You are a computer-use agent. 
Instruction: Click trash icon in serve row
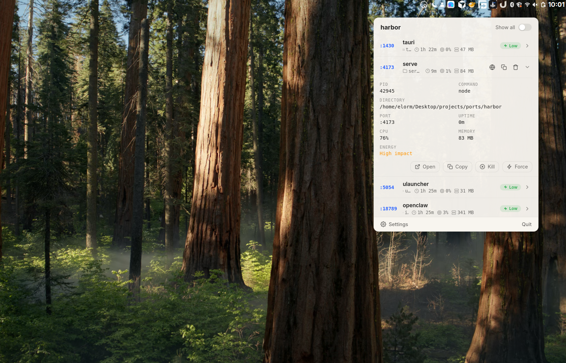(x=515, y=67)
